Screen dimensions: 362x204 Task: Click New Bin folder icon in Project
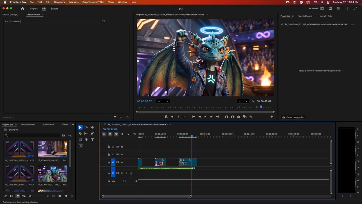coord(60,196)
